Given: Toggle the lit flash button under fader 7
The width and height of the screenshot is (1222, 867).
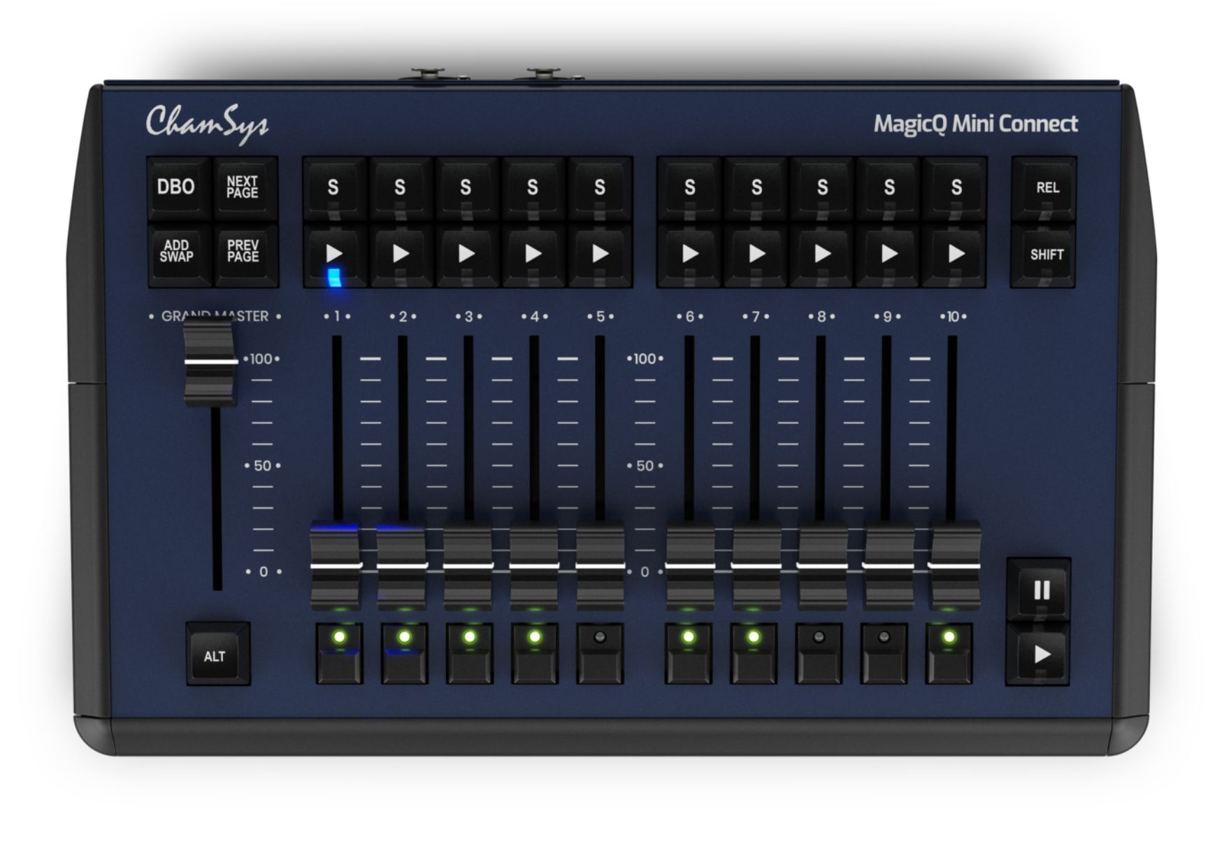Looking at the screenshot, I should pyautogui.click(x=754, y=654).
